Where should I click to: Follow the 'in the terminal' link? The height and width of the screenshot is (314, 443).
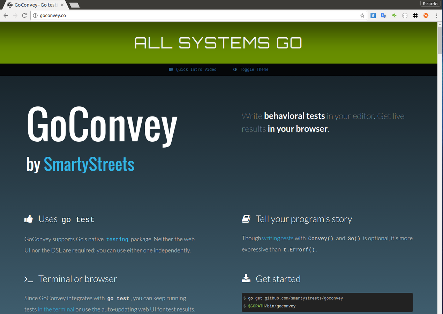(x=56, y=309)
